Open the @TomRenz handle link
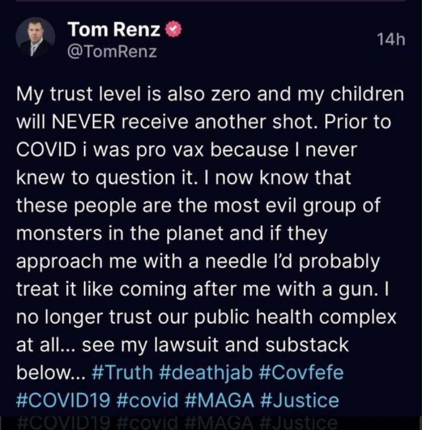 pos(113,52)
